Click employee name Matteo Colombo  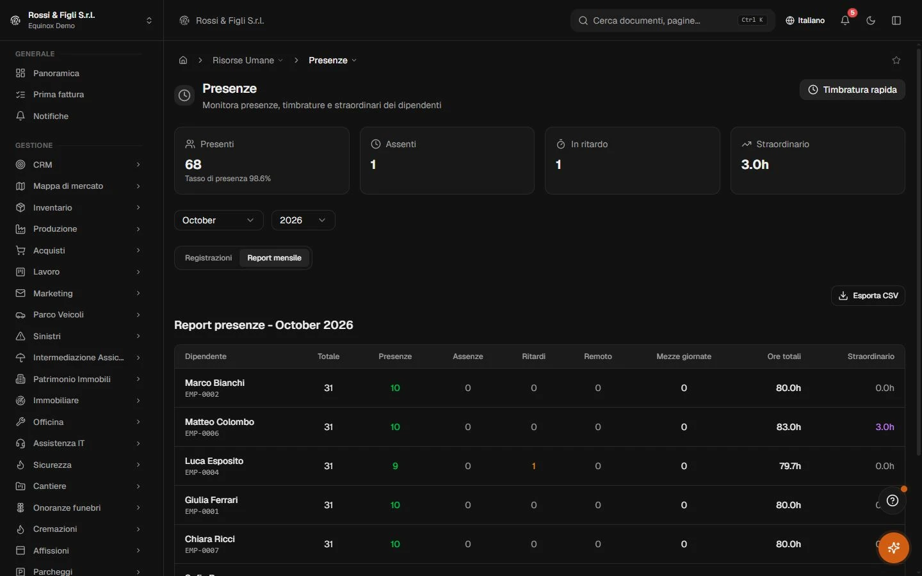pos(220,422)
